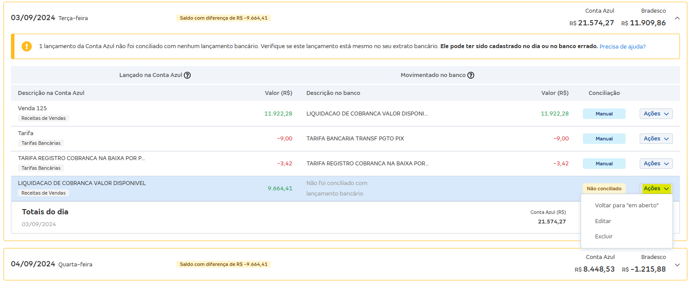Click Receitas de Vendas tag under Venda 125
690x283 pixels.
[x=43, y=118]
